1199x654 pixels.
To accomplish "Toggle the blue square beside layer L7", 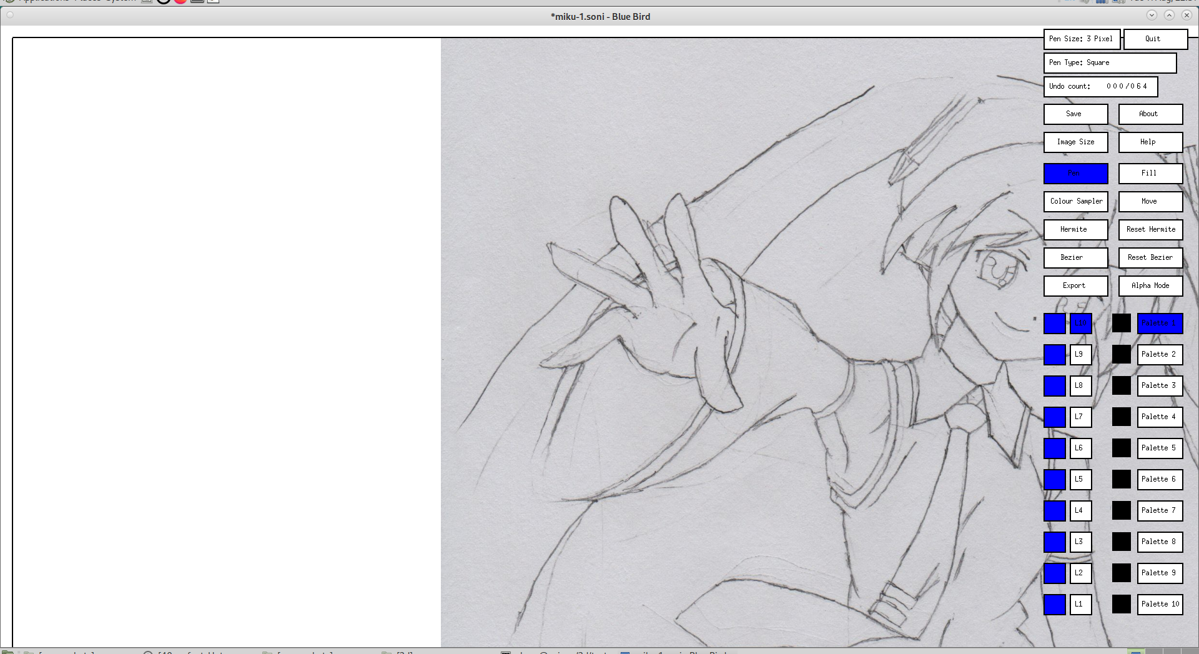I will 1055,417.
